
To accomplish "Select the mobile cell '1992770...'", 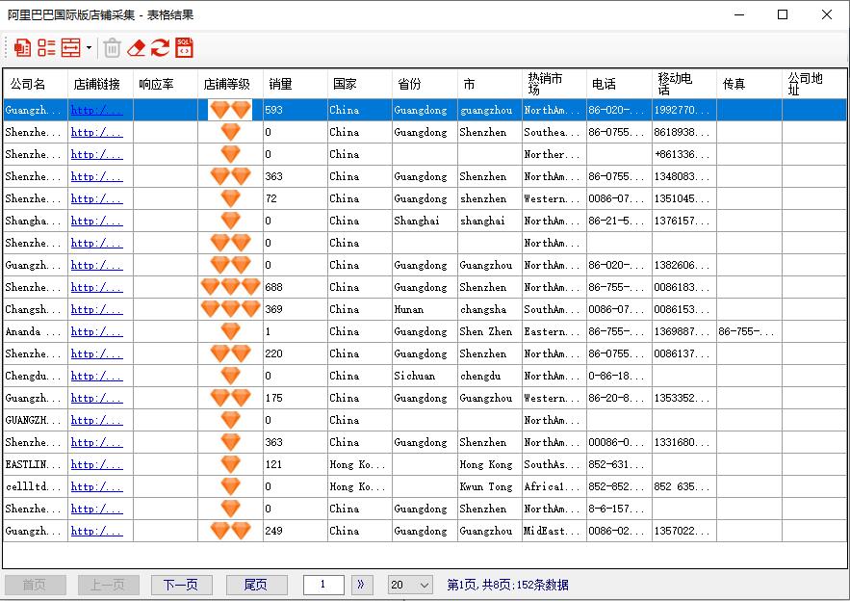I will click(684, 110).
